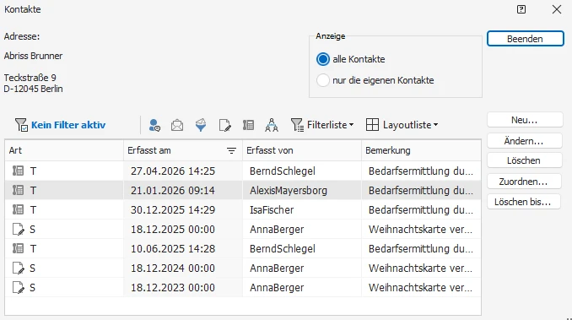Image resolution: width=572 pixels, height=320 pixels.
Task: Open the Layoutliste dropdown
Action: click(402, 125)
